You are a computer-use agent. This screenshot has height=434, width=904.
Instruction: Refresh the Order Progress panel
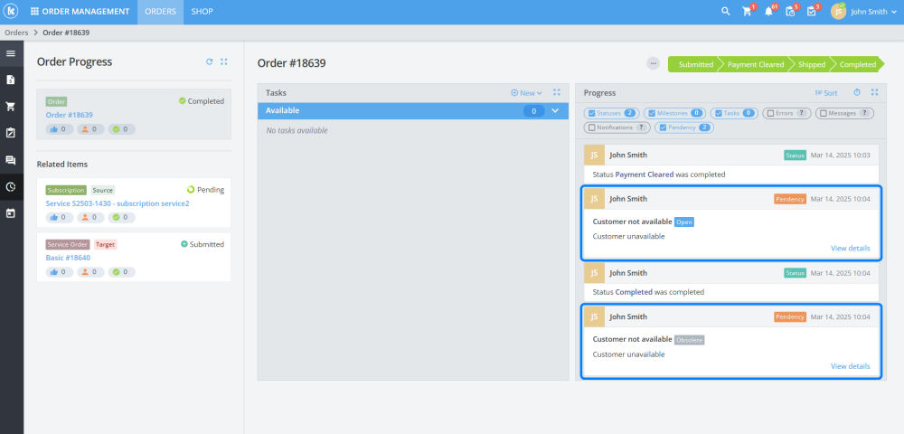pyautogui.click(x=210, y=61)
